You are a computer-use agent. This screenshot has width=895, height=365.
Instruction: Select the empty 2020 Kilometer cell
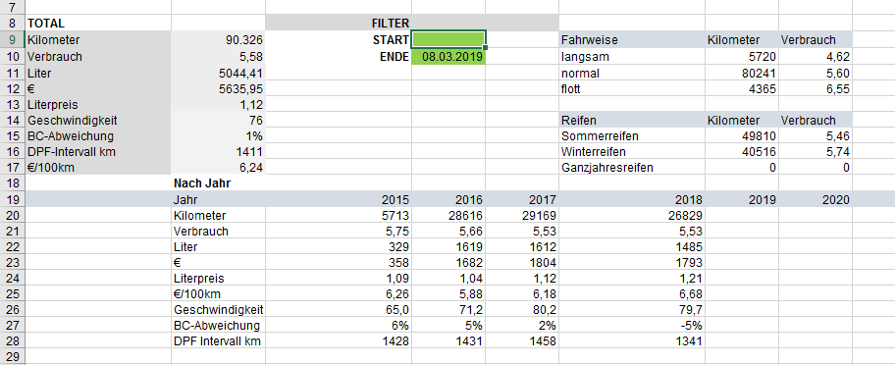pos(816,215)
